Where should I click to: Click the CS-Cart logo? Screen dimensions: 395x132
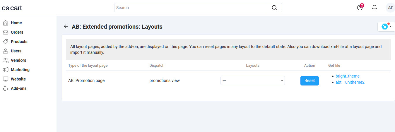[12, 8]
